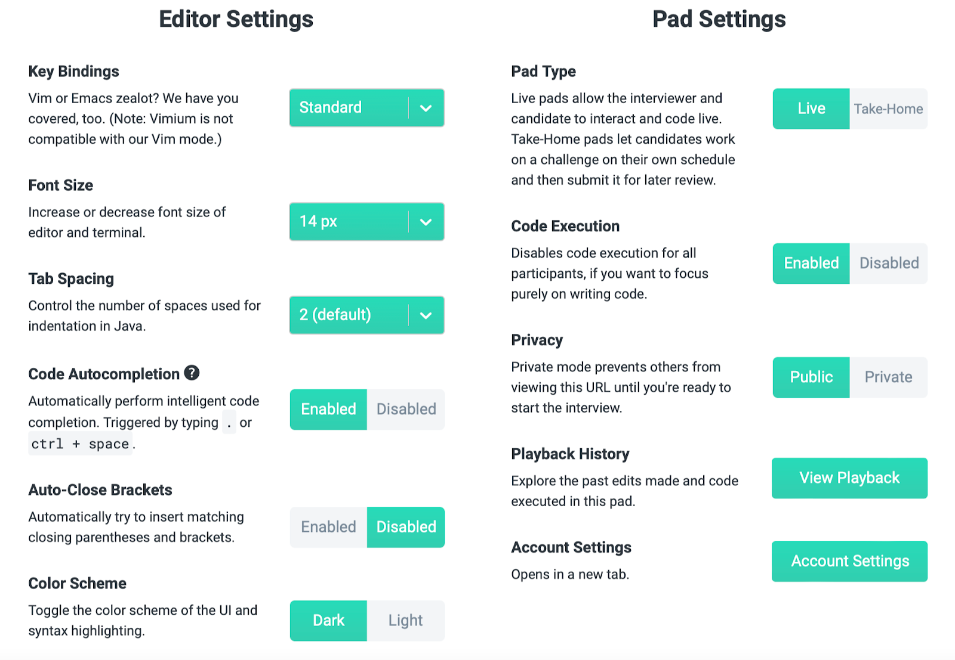The image size is (955, 660).
Task: Select Public privacy option
Action: point(811,377)
